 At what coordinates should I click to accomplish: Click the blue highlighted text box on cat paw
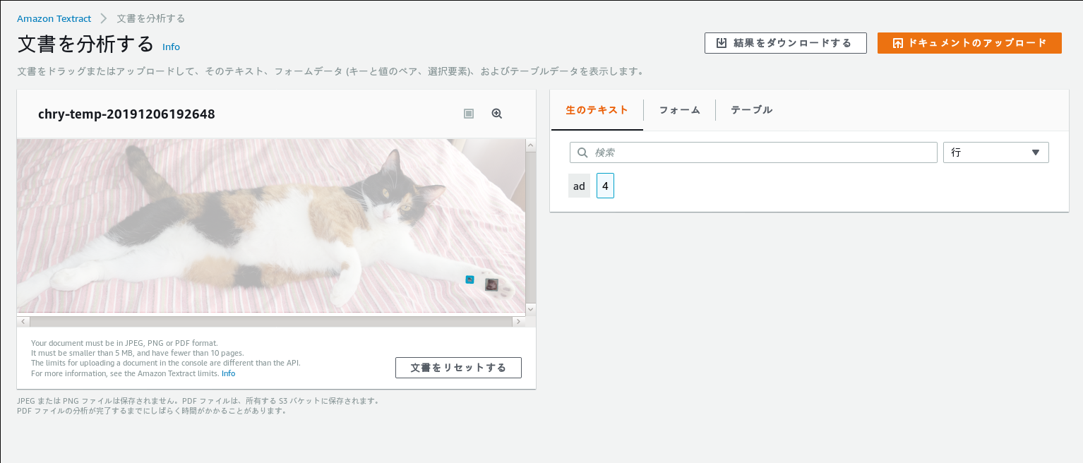click(469, 279)
